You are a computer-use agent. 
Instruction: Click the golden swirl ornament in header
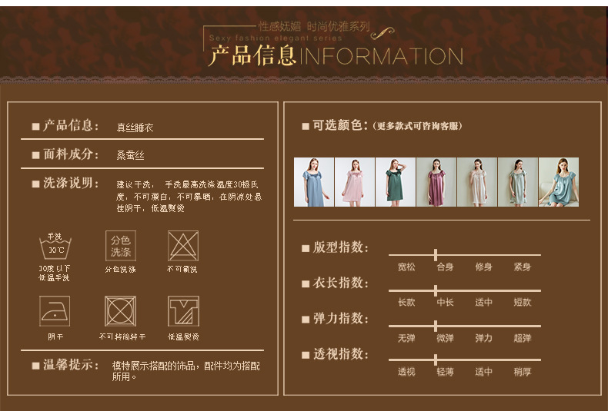click(x=383, y=33)
